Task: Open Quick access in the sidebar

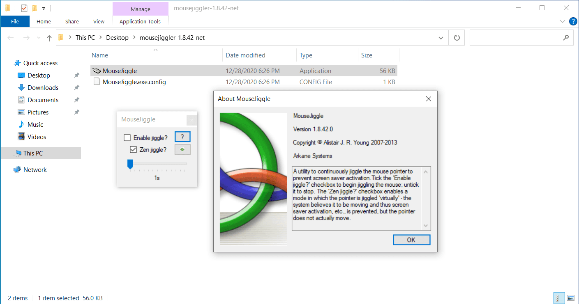Action: (x=40, y=63)
